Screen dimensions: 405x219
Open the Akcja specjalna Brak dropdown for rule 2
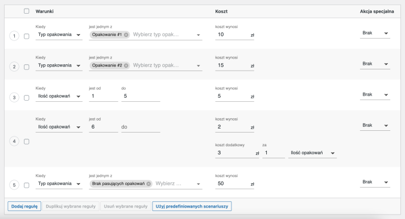[x=375, y=64]
